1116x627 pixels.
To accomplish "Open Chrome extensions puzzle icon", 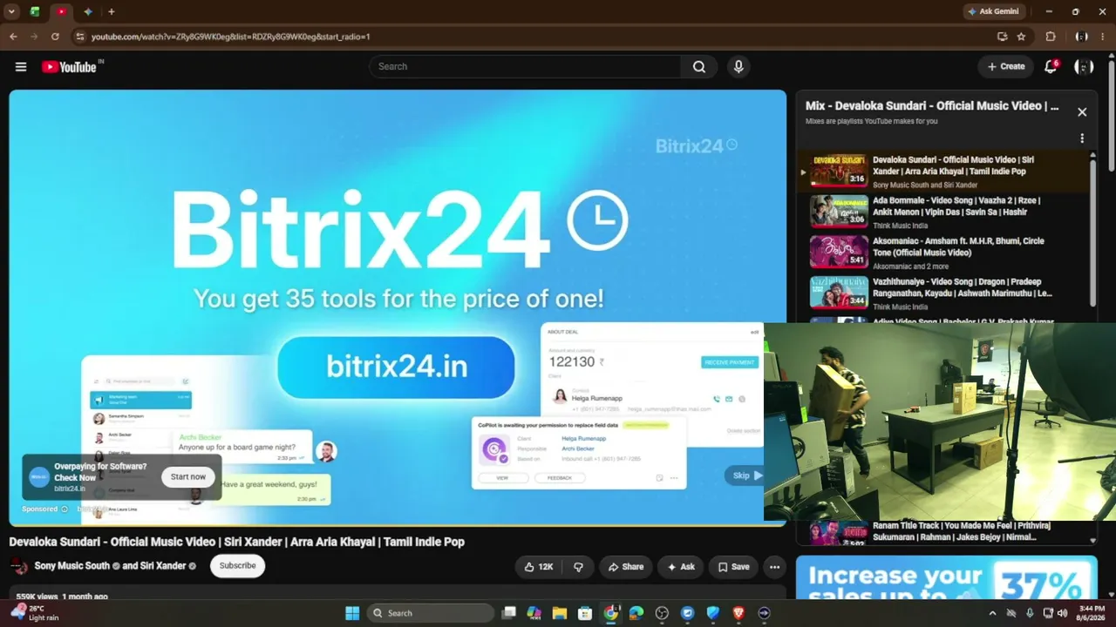I will pos(1051,37).
